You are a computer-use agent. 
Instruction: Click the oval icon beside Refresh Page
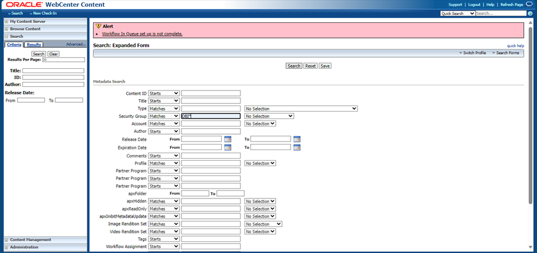tap(530, 4)
